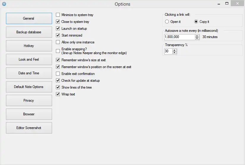Screen dimensions: 245x165
Task: Click the autosave milliseconds input field
Action: (x=179, y=37)
